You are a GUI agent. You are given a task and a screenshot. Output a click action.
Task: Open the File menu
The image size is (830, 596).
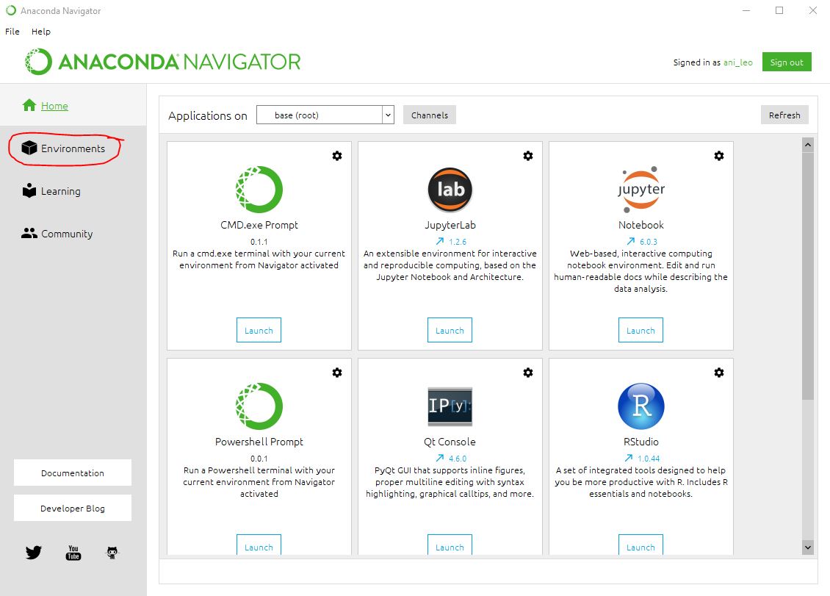(x=12, y=32)
